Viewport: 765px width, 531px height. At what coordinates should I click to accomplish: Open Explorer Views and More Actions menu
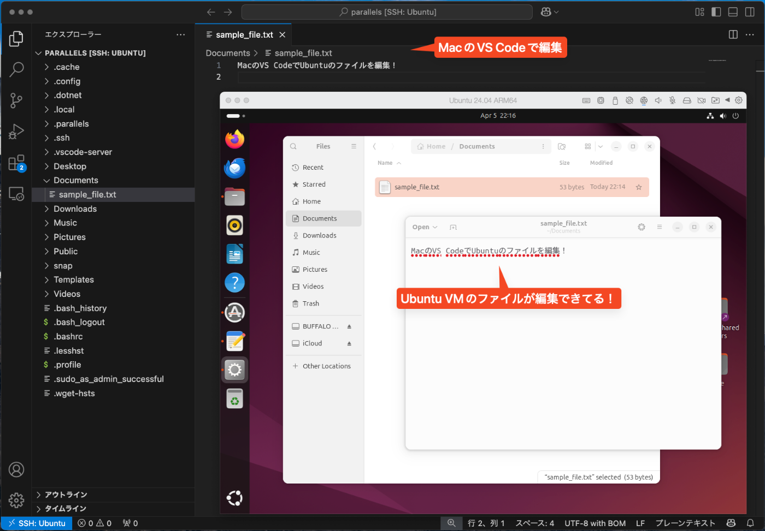[x=181, y=34]
